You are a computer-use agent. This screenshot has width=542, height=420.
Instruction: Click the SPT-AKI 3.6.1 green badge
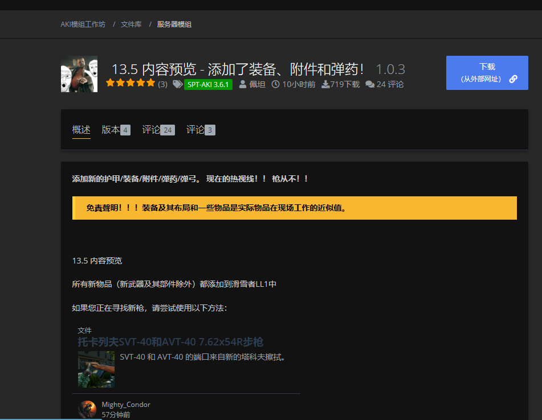tap(208, 84)
